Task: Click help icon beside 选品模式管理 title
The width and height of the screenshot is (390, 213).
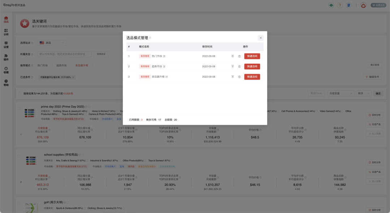Action: [x=150, y=38]
